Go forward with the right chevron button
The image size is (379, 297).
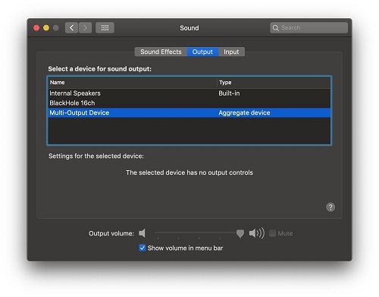tap(85, 27)
